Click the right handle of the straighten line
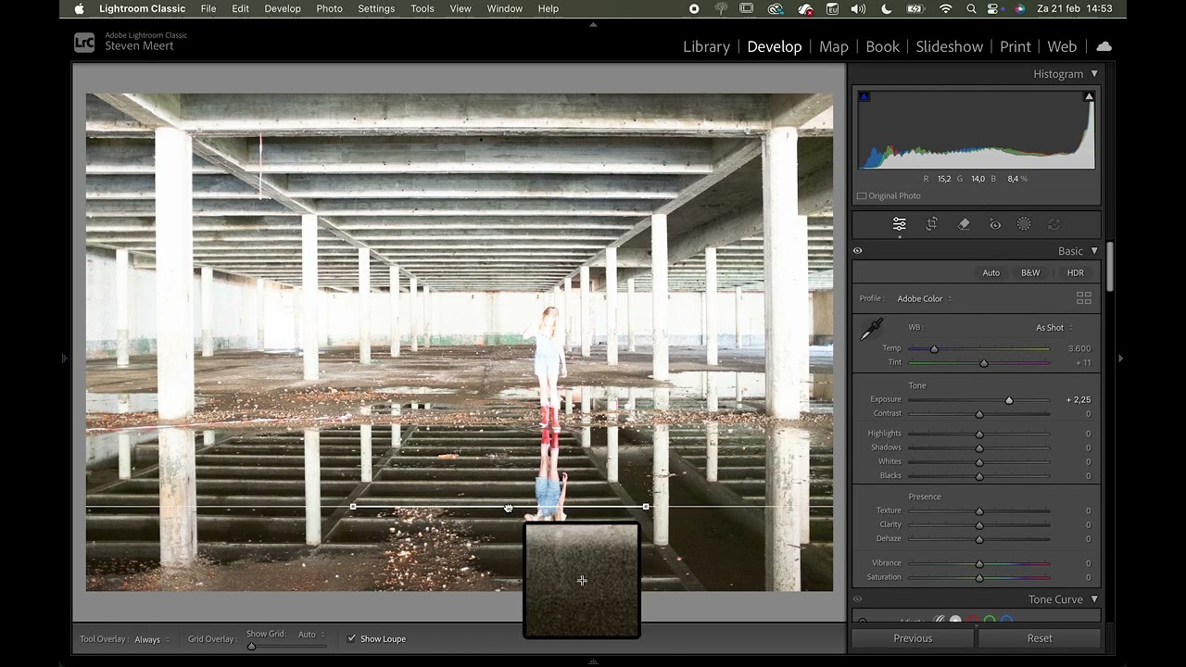 pos(646,507)
